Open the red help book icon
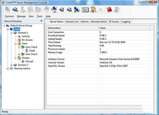This screenshot has height=115, width=159. [109, 10]
